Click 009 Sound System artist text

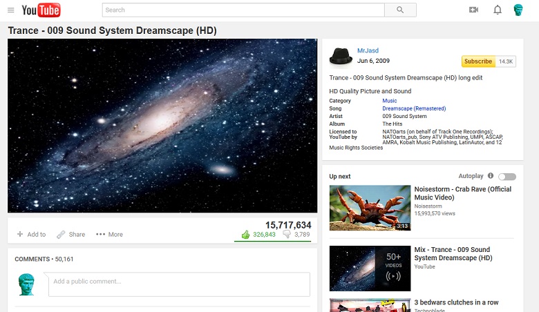pos(404,117)
